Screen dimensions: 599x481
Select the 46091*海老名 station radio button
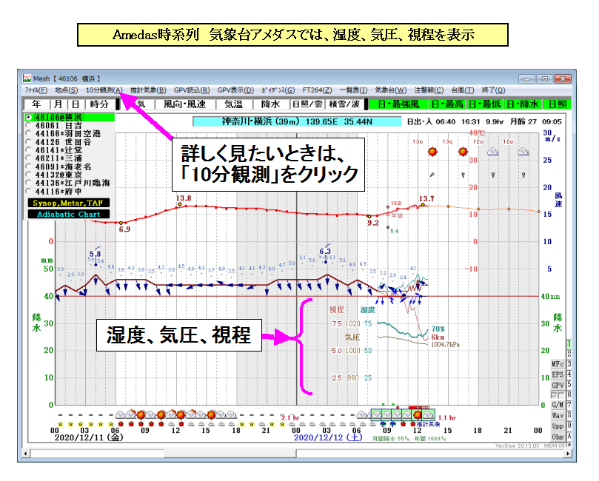28,166
